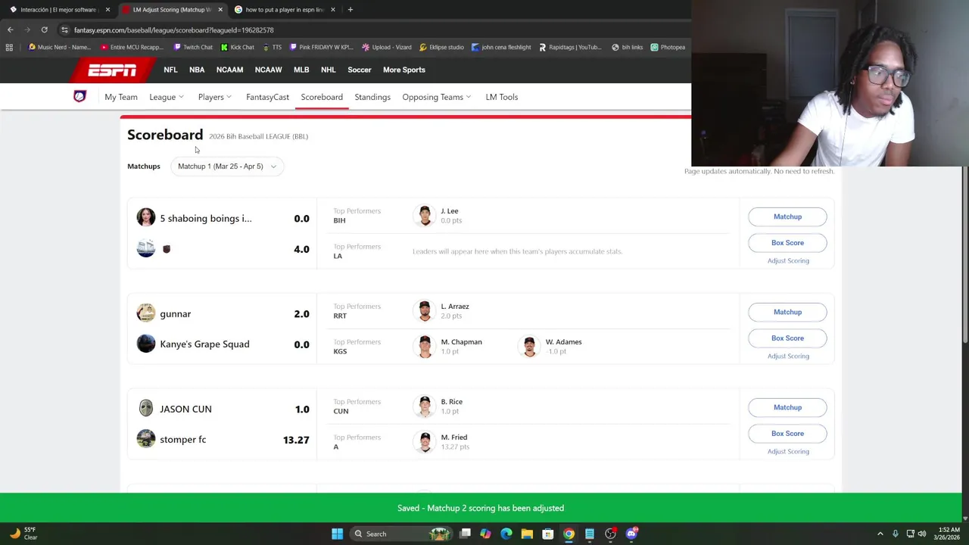Open Twitch Chat bookmark
The height and width of the screenshot is (545, 969).
(193, 47)
